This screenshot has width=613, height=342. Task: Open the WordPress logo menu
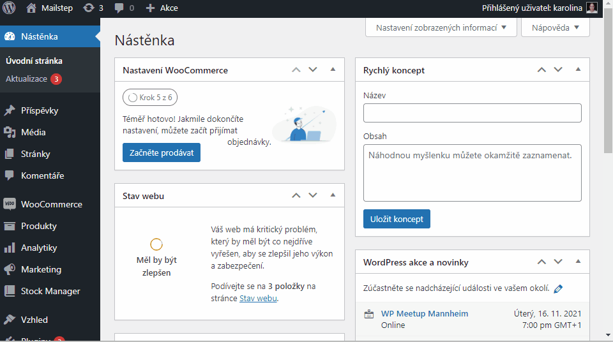click(9, 8)
